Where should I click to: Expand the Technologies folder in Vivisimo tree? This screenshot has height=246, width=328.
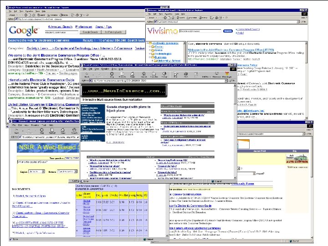[x=150, y=54]
